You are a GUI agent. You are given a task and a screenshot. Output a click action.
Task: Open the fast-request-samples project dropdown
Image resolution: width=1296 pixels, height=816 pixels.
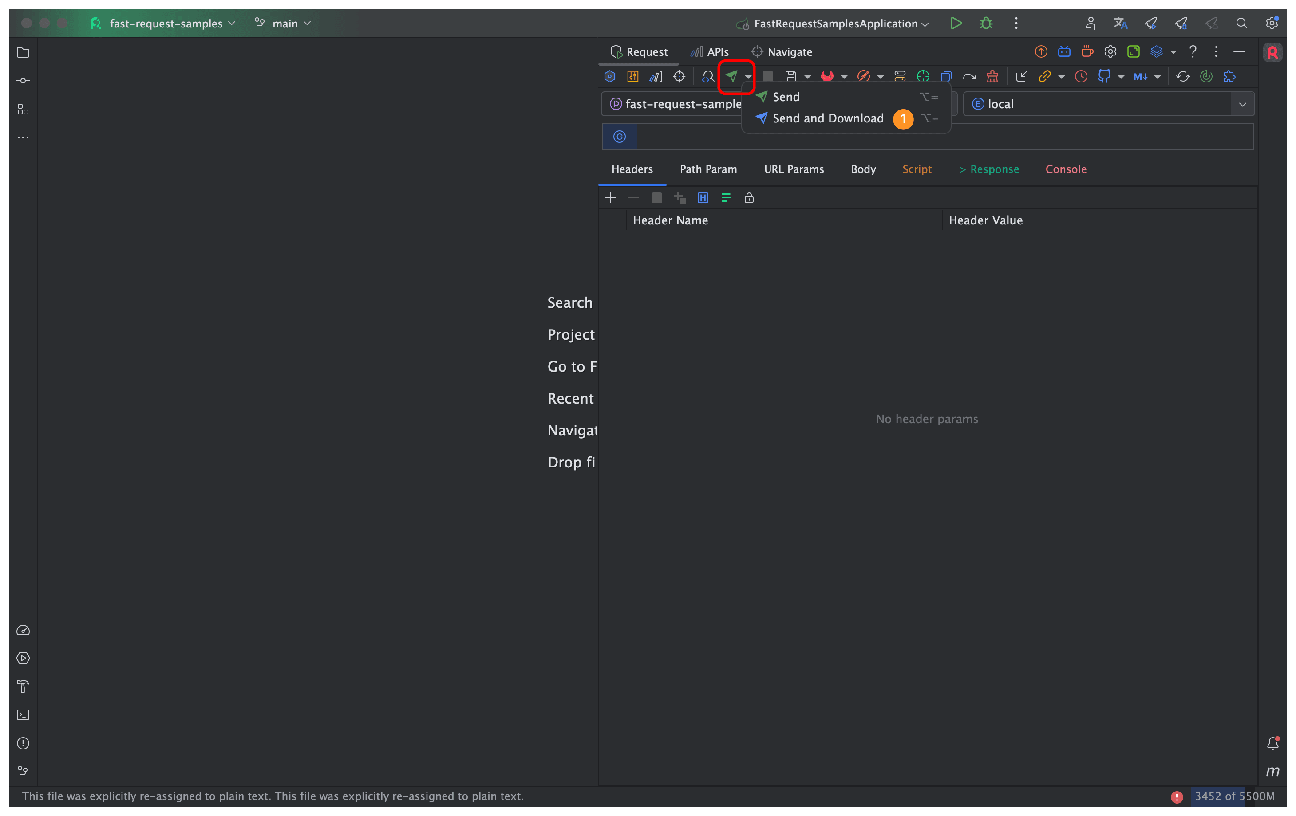point(166,23)
